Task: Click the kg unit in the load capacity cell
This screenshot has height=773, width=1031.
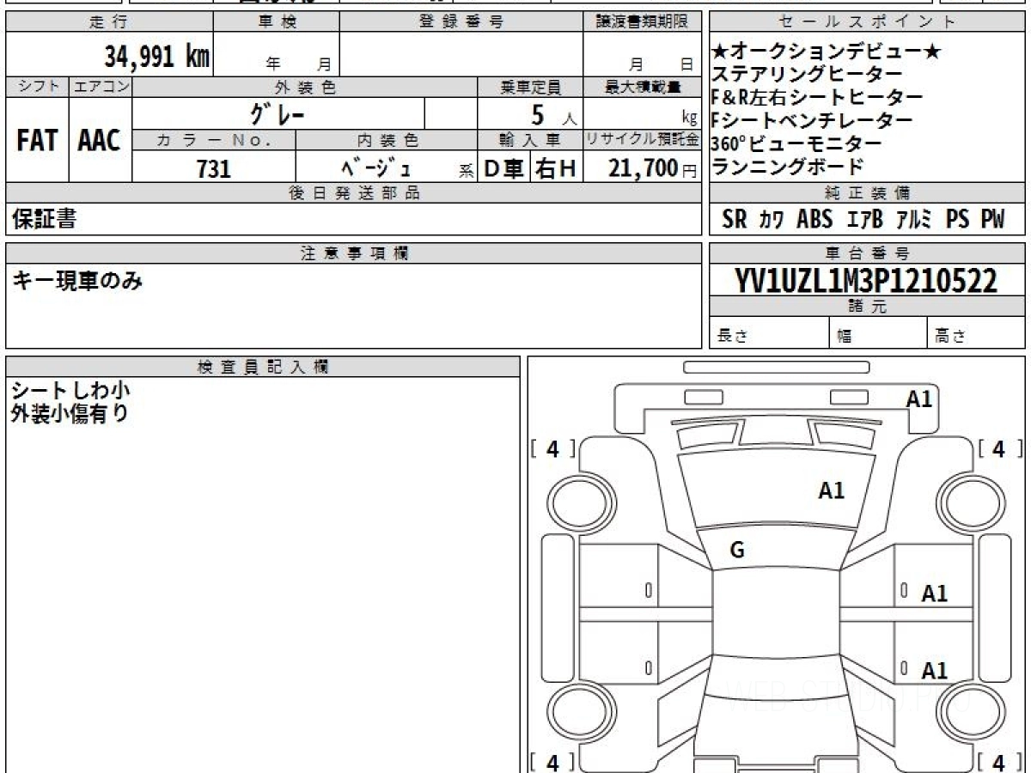Action: [689, 119]
